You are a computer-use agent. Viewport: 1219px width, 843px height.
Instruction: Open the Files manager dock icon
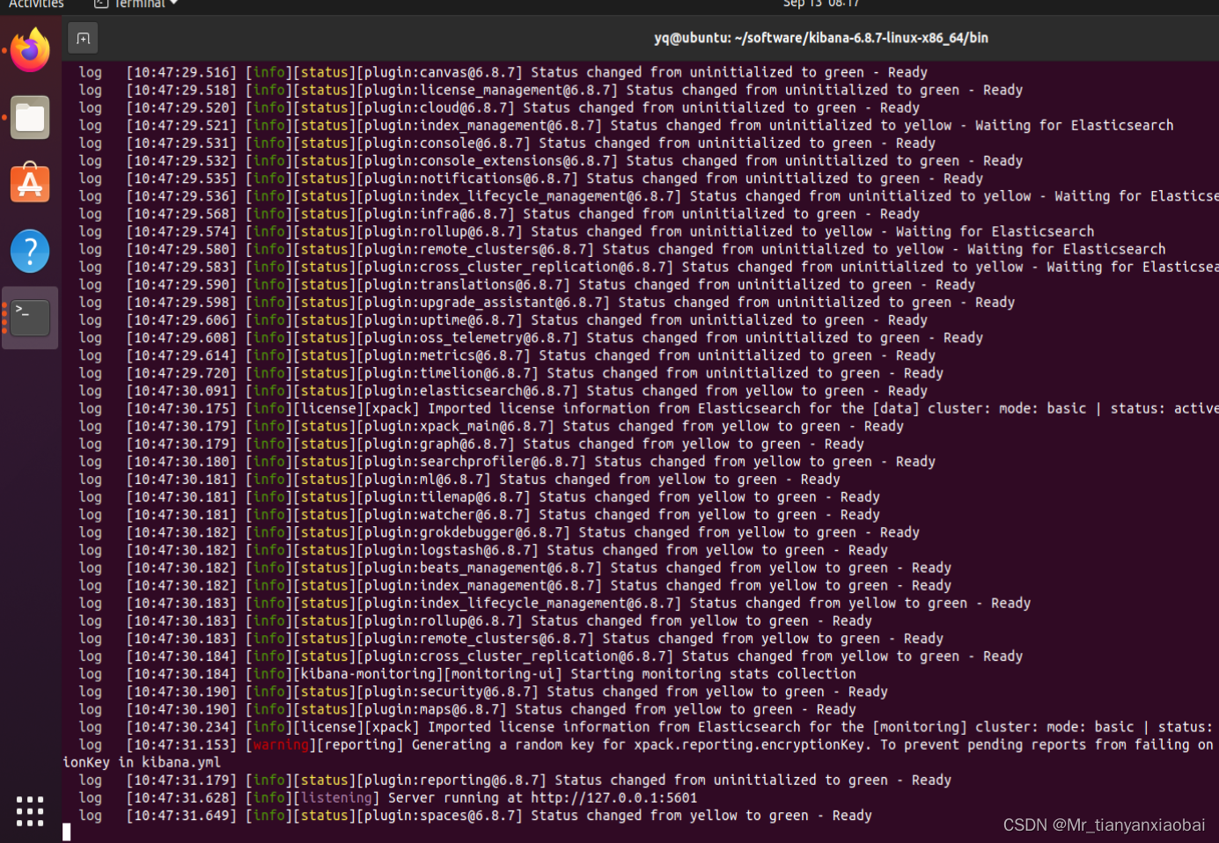(x=30, y=117)
